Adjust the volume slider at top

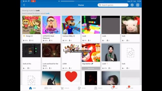tap(82, 1)
